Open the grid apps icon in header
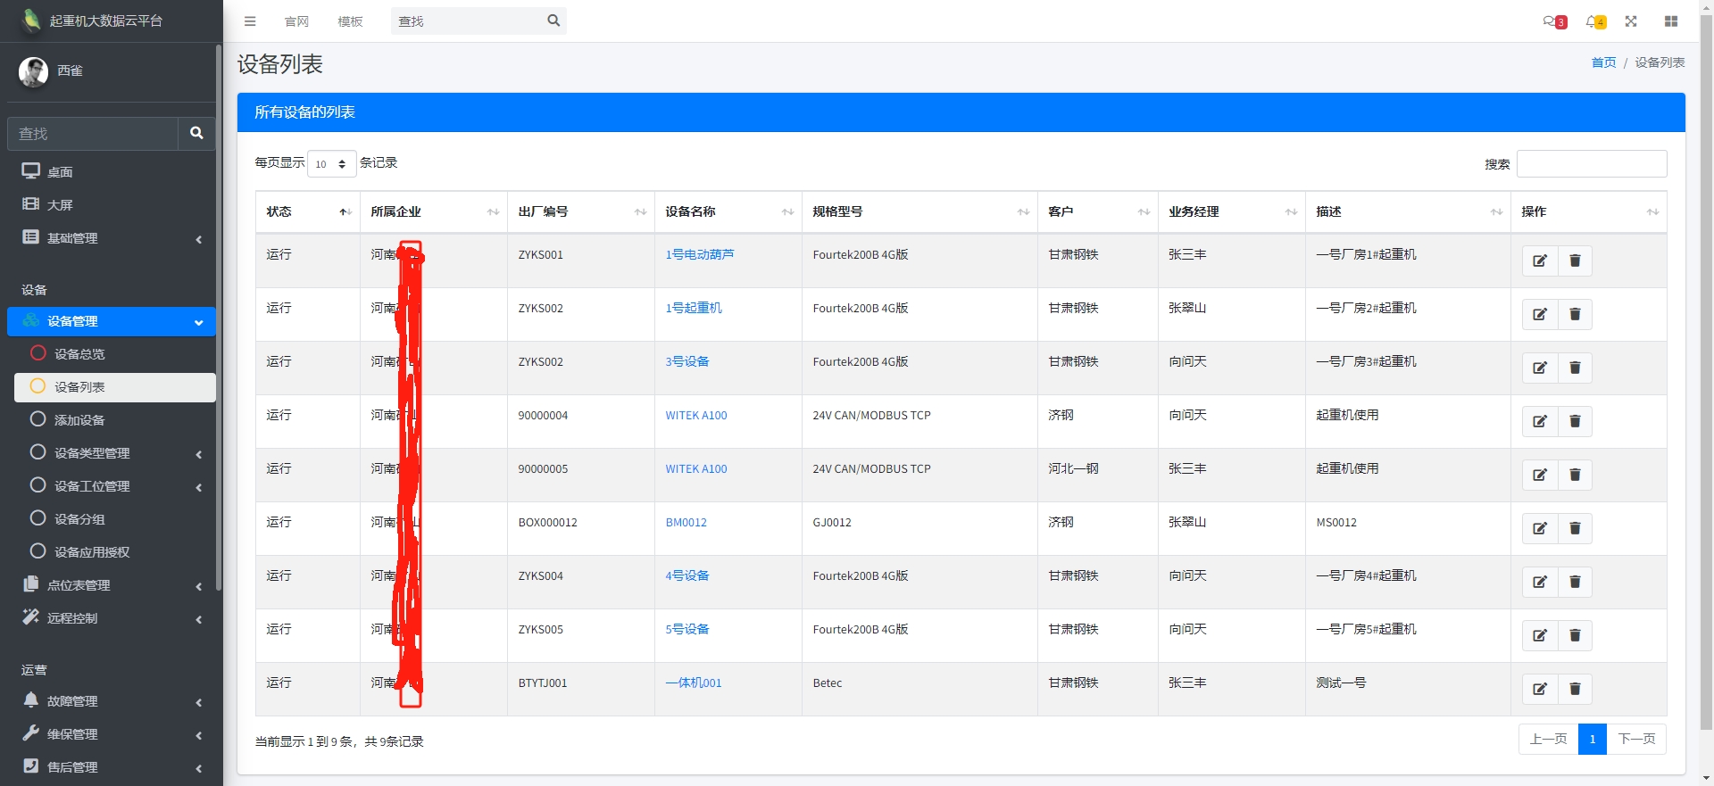Screen dimensions: 1714x786 pos(1671,21)
